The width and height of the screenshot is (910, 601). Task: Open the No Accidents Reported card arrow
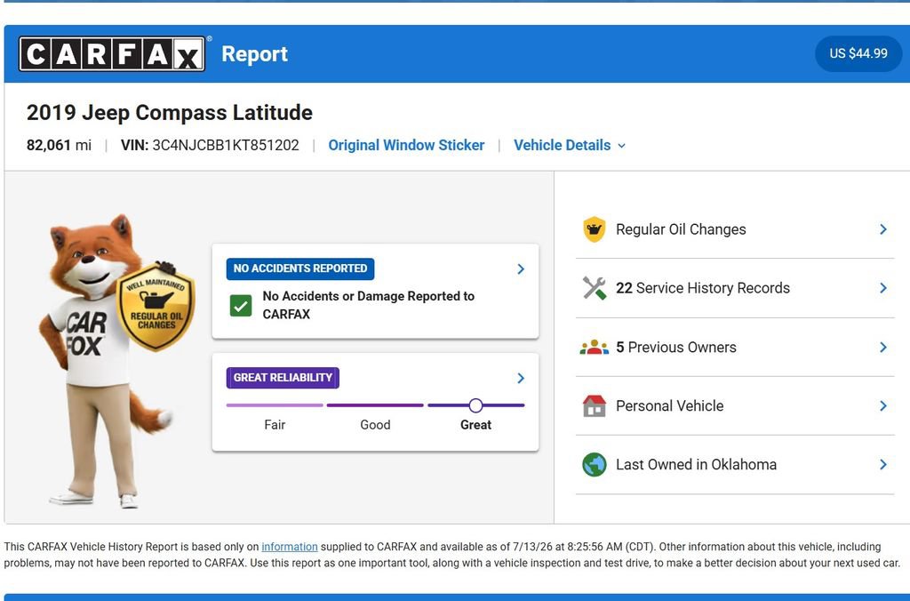coord(521,268)
